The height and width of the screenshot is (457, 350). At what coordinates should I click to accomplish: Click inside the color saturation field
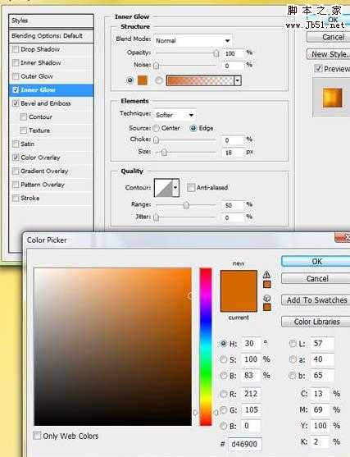112,346
